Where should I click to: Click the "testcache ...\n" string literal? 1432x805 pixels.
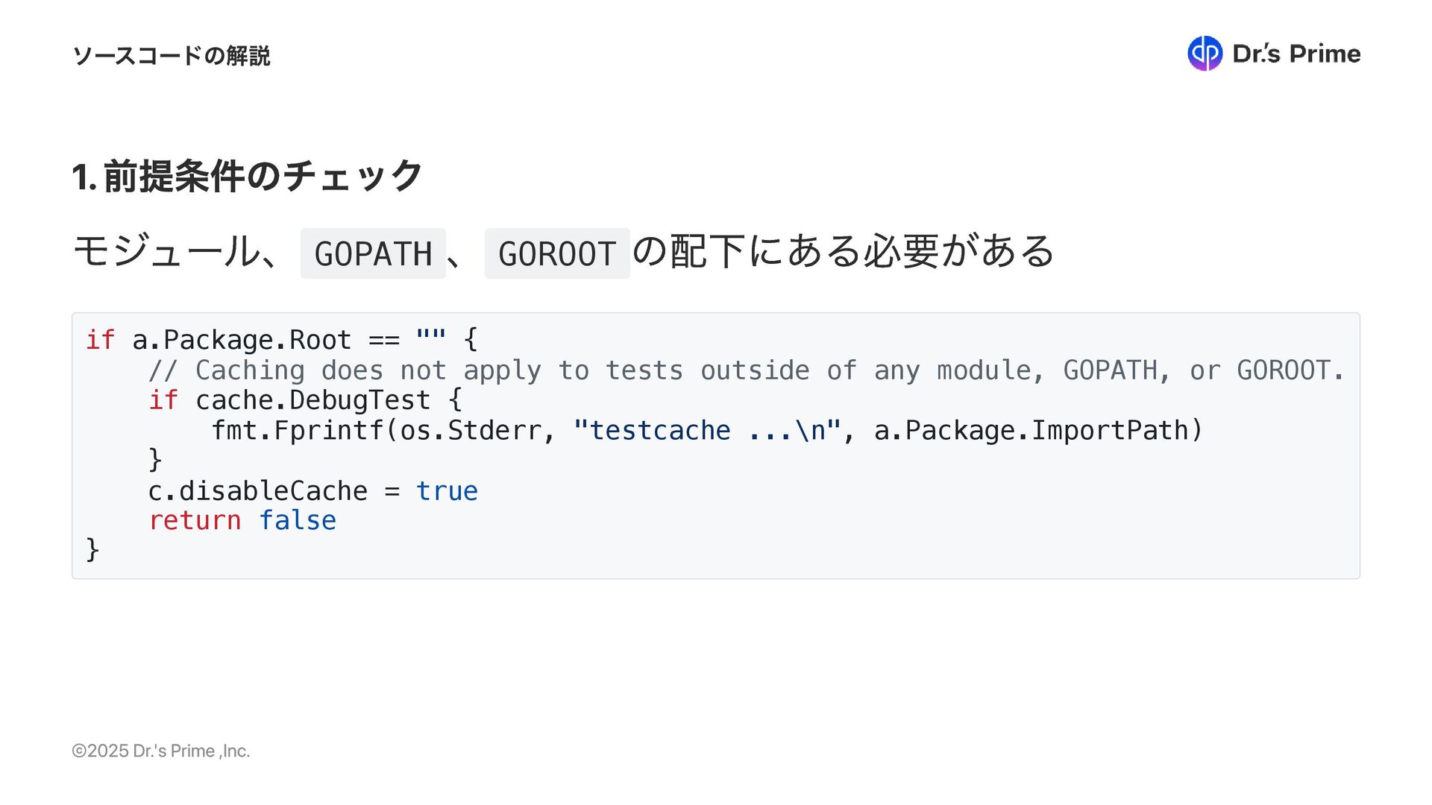pyautogui.click(x=707, y=431)
